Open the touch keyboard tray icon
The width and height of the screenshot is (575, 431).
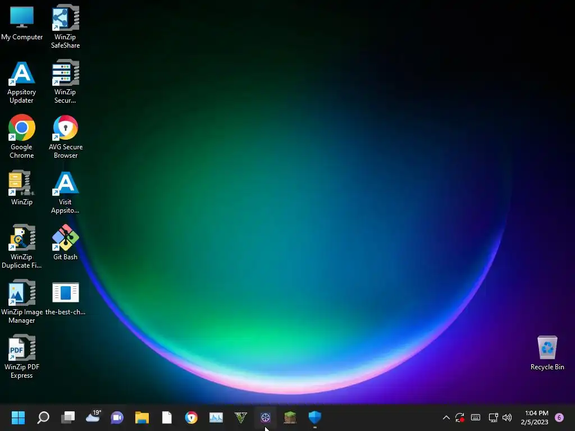476,418
